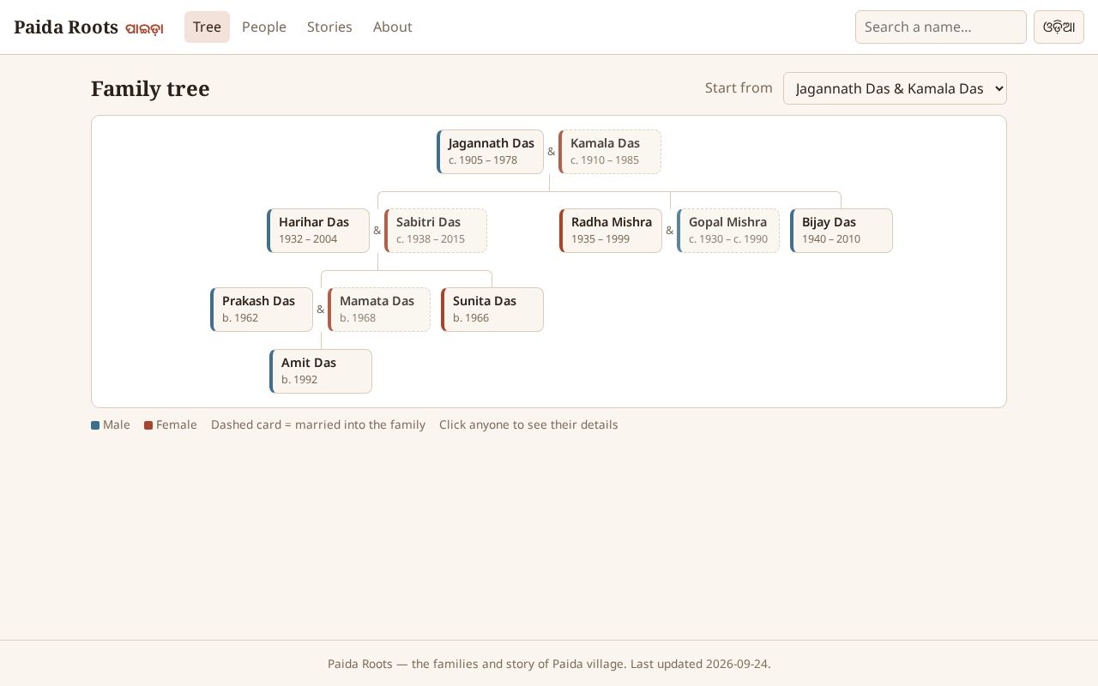Focus the Search a name field

941,27
